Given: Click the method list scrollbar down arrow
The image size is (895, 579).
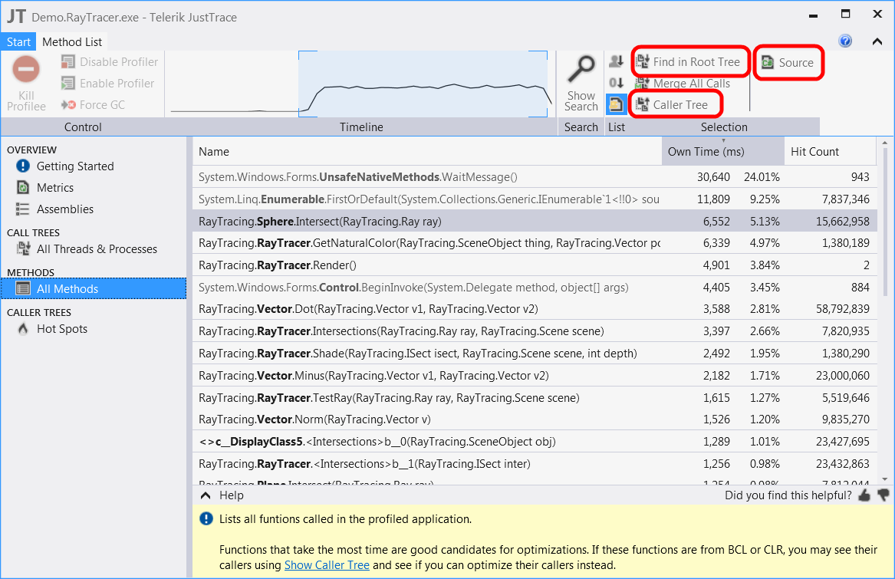Looking at the screenshot, I should (x=885, y=479).
